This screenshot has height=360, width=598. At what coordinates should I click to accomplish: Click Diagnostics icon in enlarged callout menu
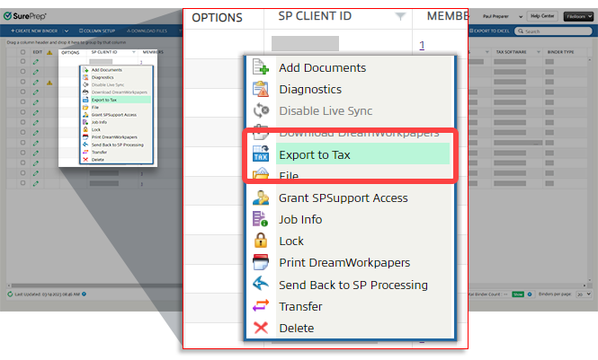(x=261, y=89)
